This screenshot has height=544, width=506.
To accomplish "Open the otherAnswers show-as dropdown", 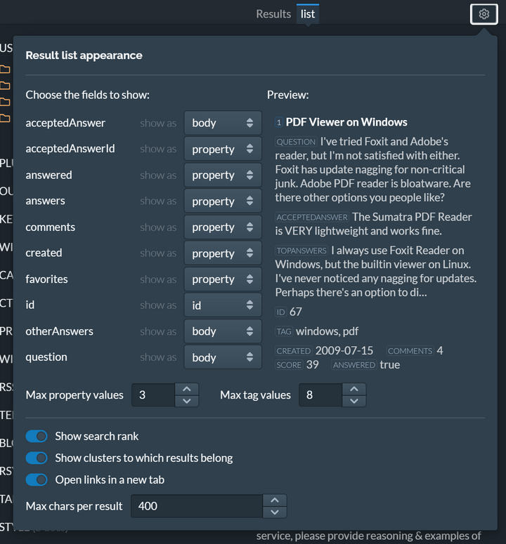I will (223, 331).
